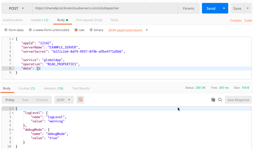Collapse logLevel object fold arrow

pos(13,113)
